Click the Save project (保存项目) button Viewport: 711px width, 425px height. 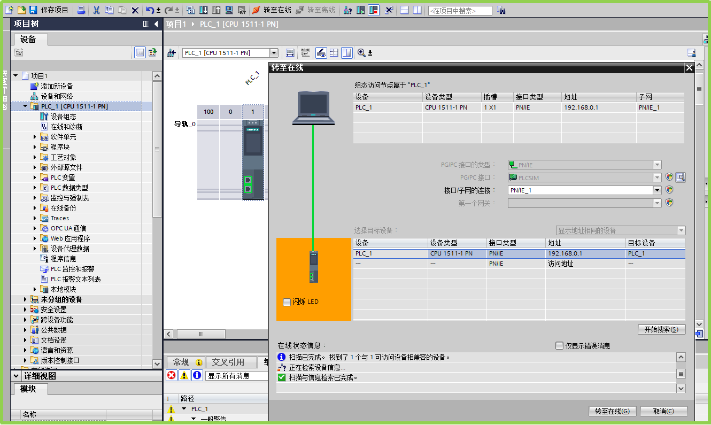[49, 10]
